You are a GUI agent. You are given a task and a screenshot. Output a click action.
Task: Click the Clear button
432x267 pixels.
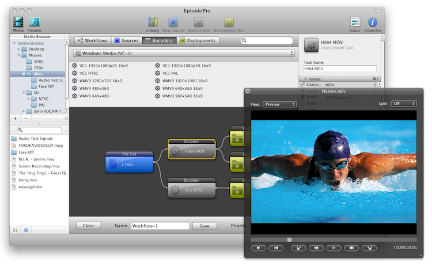point(88,226)
